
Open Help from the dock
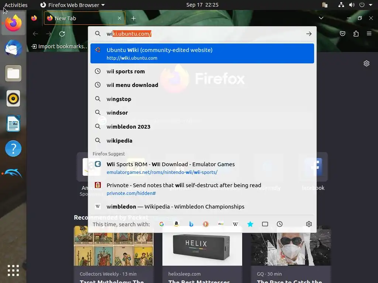coord(13,149)
